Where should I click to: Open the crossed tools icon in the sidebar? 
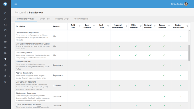click(x=5, y=19)
